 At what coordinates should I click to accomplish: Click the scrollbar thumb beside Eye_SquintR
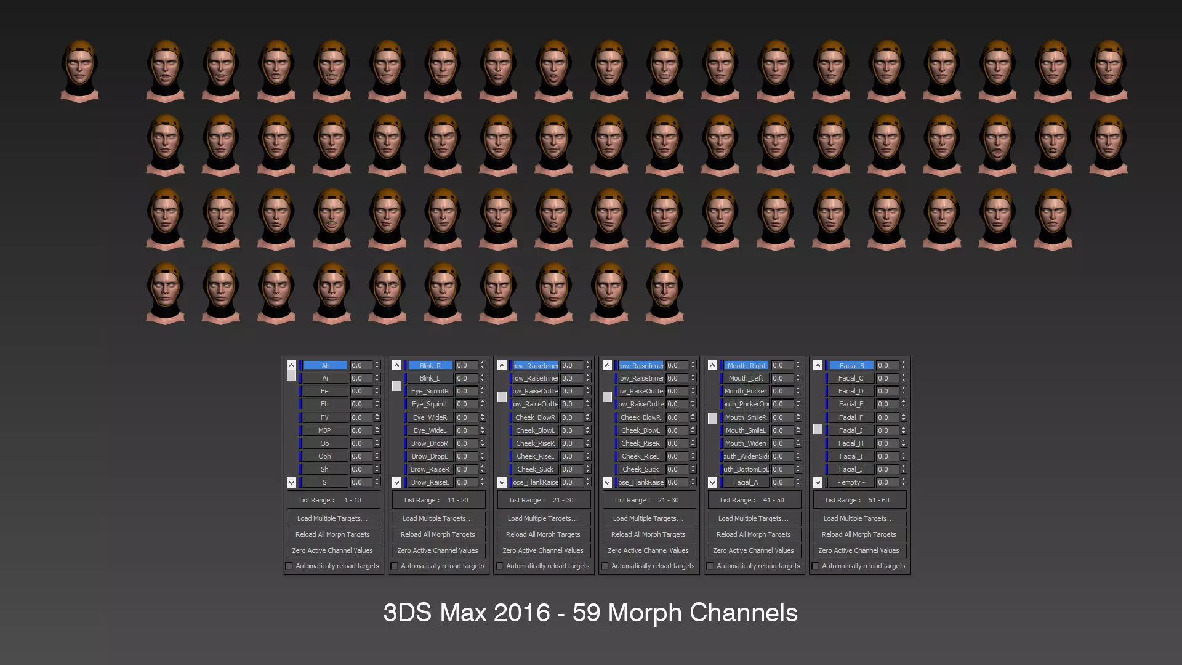click(x=396, y=386)
